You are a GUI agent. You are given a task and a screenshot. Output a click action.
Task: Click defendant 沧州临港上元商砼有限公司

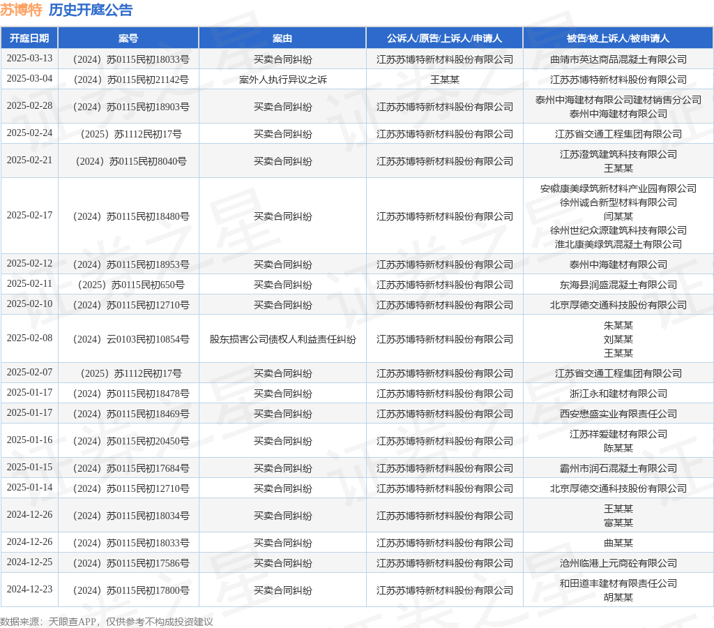(x=618, y=563)
